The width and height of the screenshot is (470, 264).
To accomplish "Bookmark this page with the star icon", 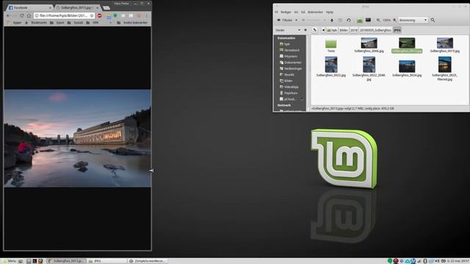I will click(92, 15).
